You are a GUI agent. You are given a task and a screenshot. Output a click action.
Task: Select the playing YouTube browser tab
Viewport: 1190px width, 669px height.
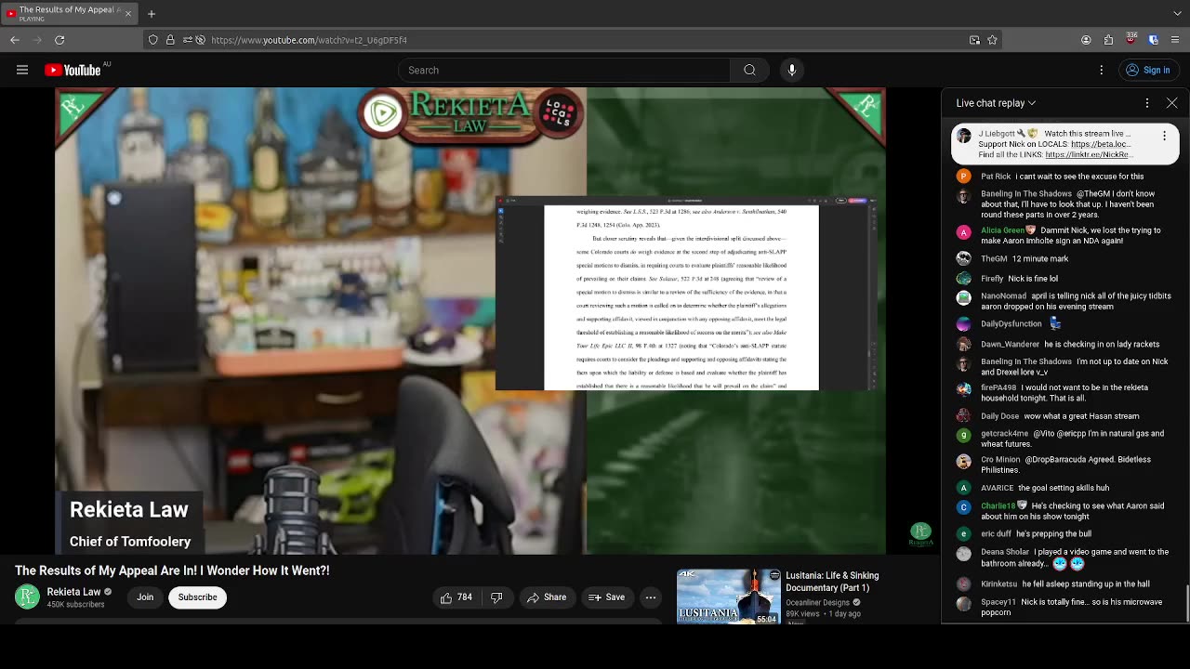point(70,14)
